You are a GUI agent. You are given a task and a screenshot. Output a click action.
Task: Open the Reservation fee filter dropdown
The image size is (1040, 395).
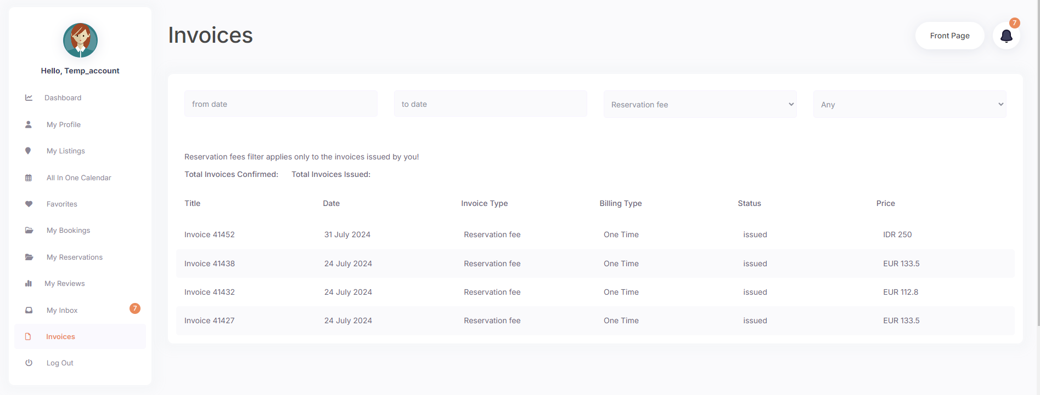[700, 105]
